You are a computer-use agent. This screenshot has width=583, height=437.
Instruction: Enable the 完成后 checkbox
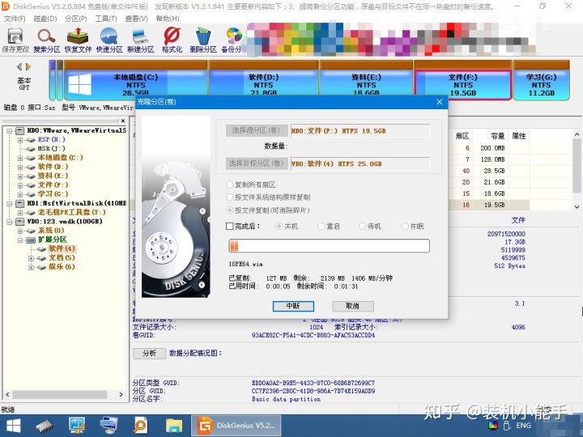(230, 226)
